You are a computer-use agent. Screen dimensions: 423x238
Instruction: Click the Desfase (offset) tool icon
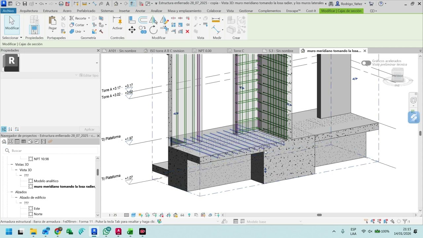pos(143,20)
